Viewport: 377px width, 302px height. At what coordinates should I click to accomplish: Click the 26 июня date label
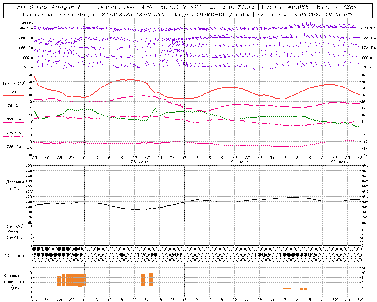239,162
